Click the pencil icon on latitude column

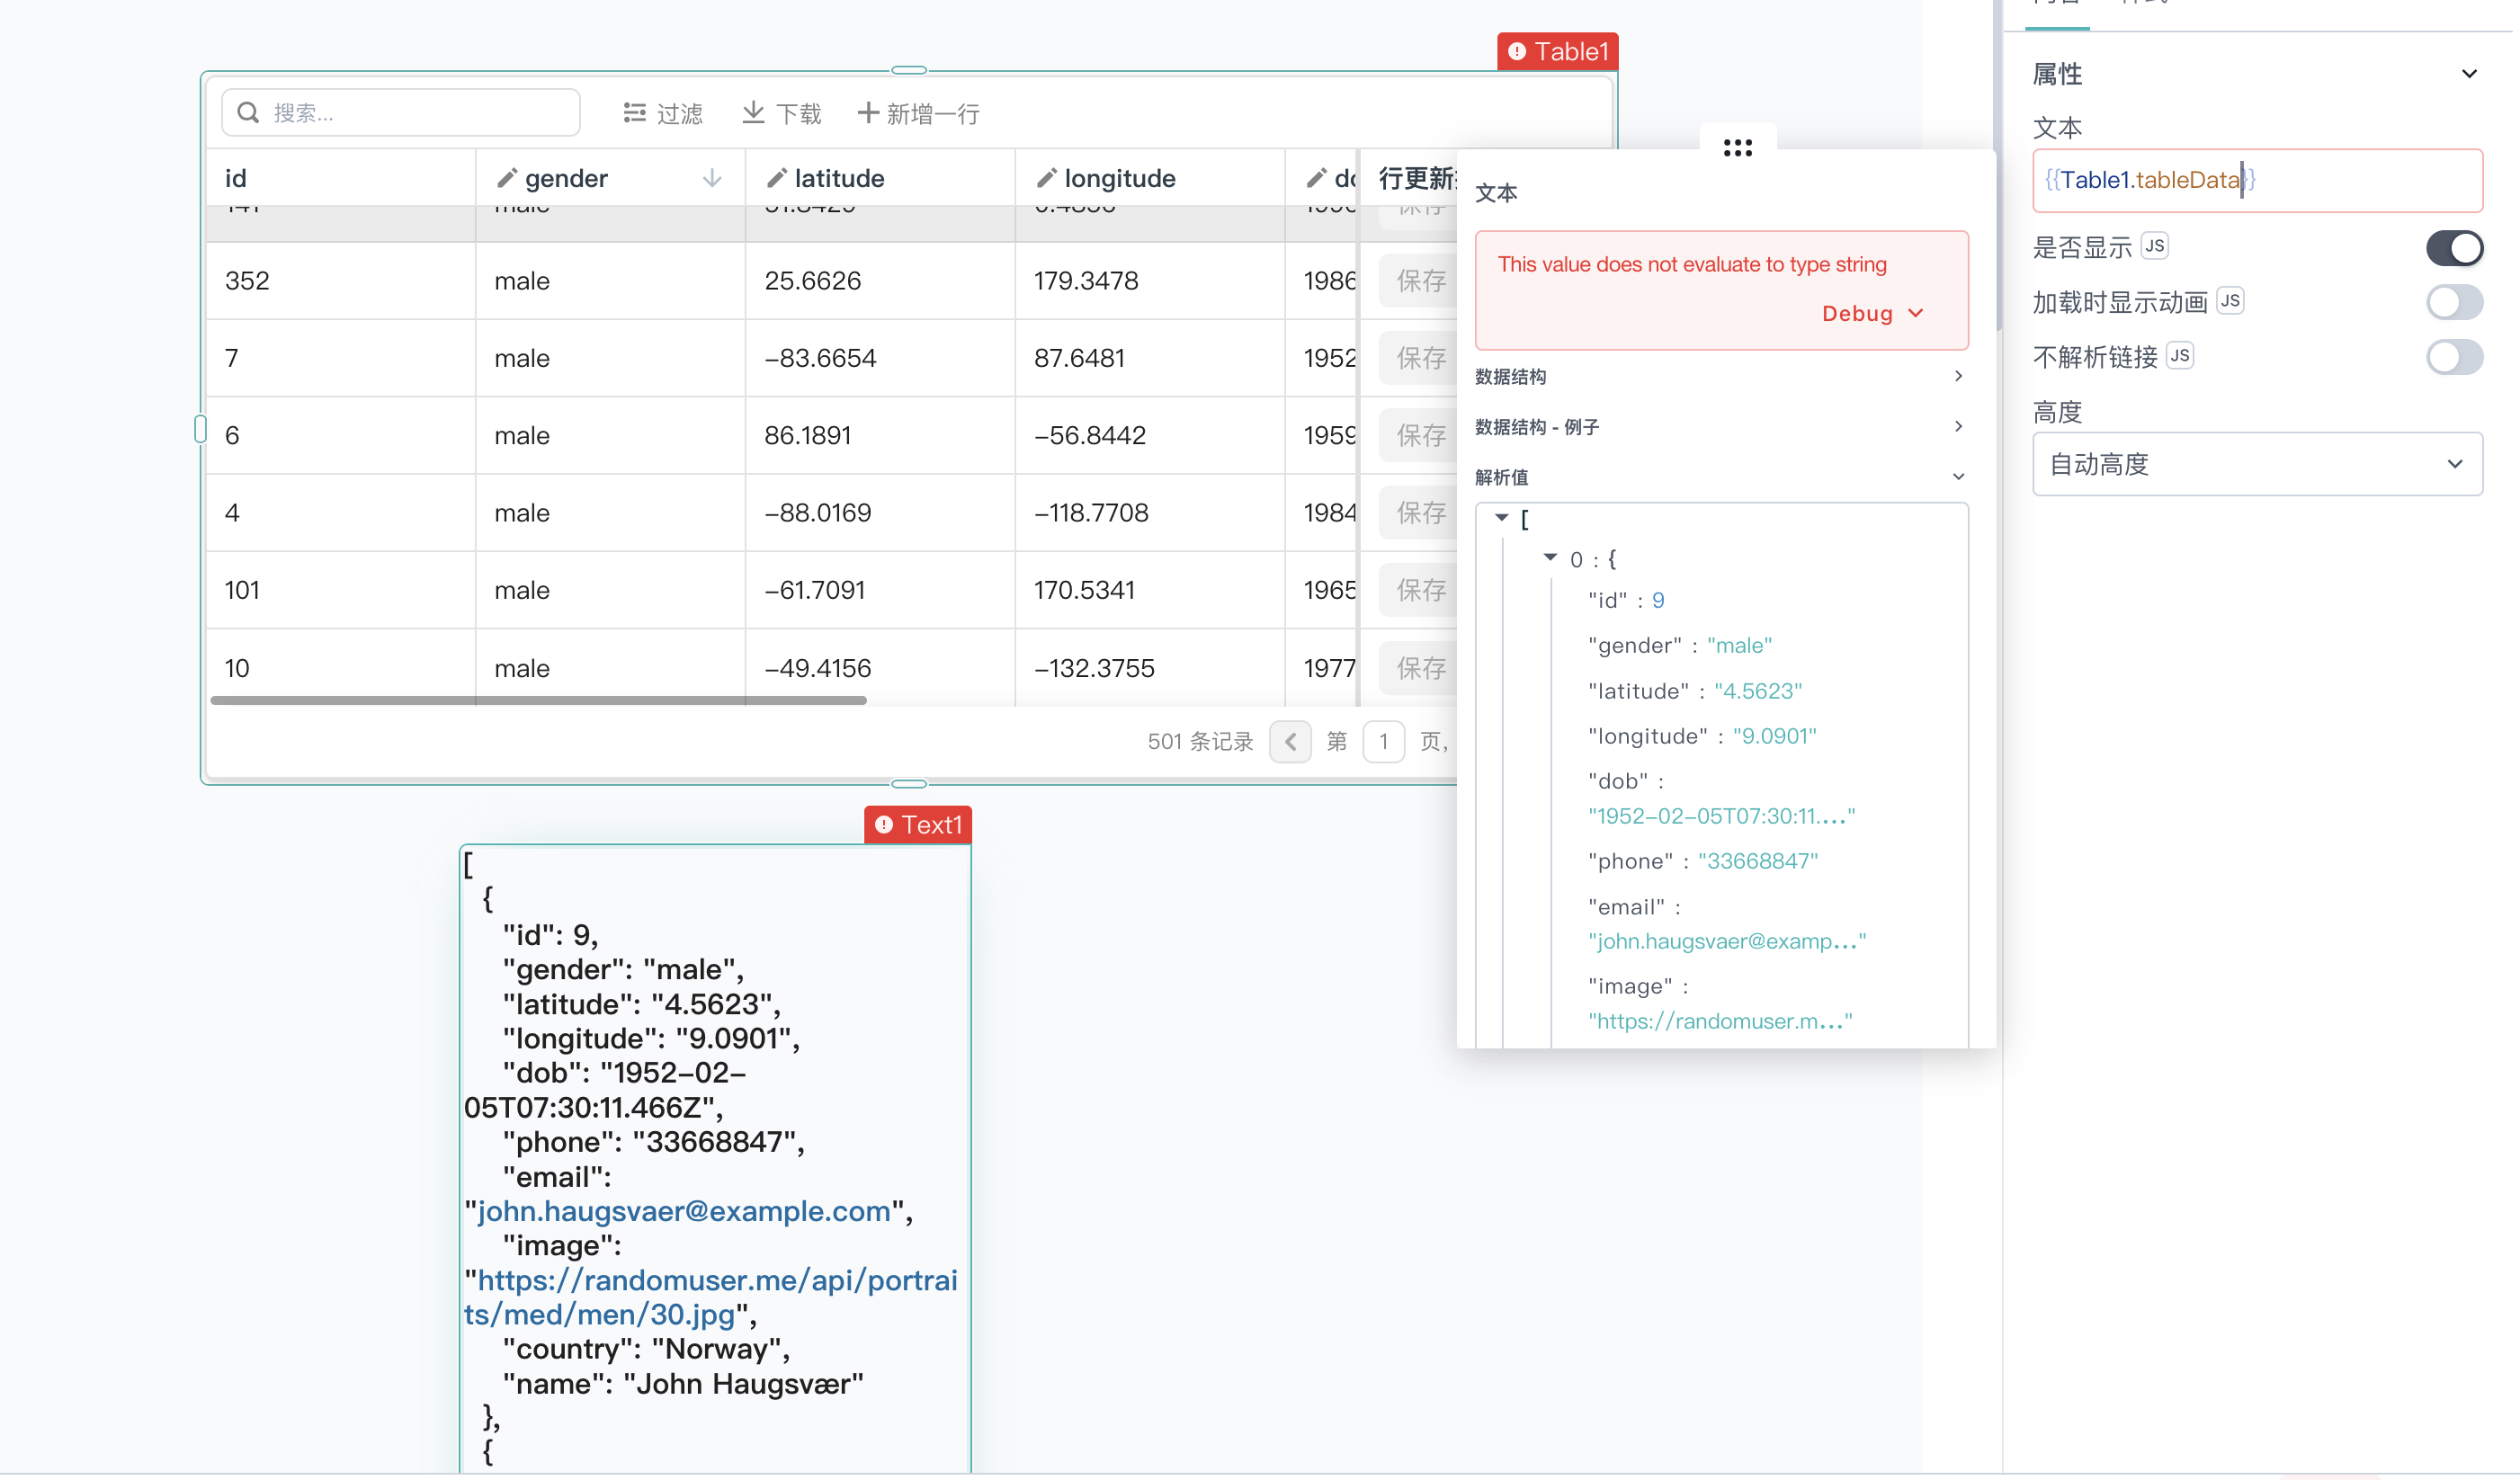point(777,178)
